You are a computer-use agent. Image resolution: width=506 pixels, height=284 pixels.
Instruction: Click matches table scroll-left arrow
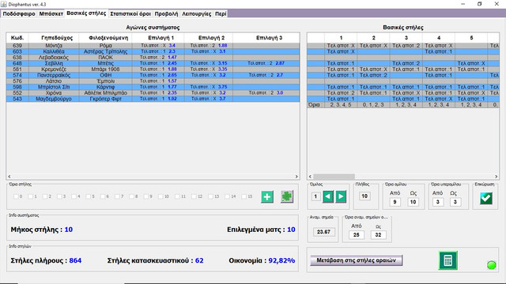click(9, 177)
